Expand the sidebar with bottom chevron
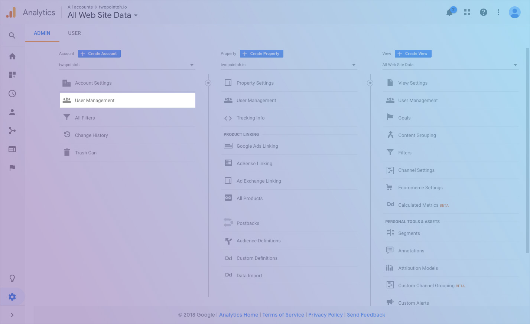The width and height of the screenshot is (530, 324). click(x=12, y=315)
